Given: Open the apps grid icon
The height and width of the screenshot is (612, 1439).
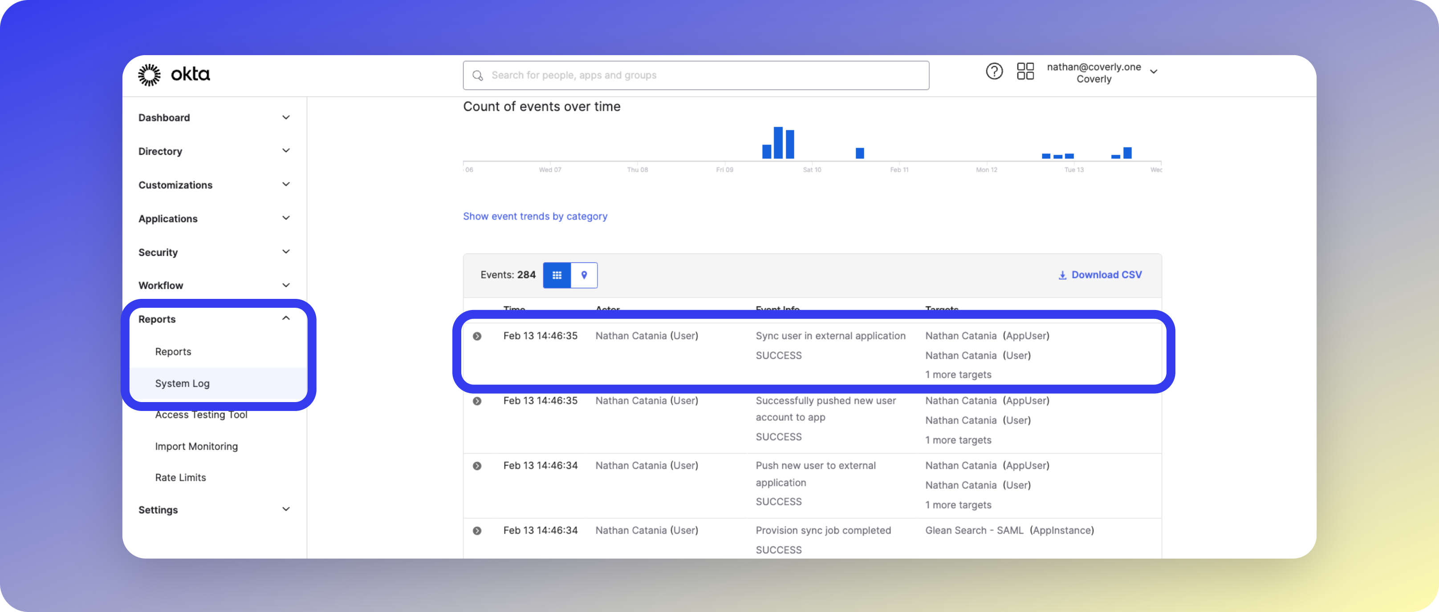Looking at the screenshot, I should click(1025, 72).
